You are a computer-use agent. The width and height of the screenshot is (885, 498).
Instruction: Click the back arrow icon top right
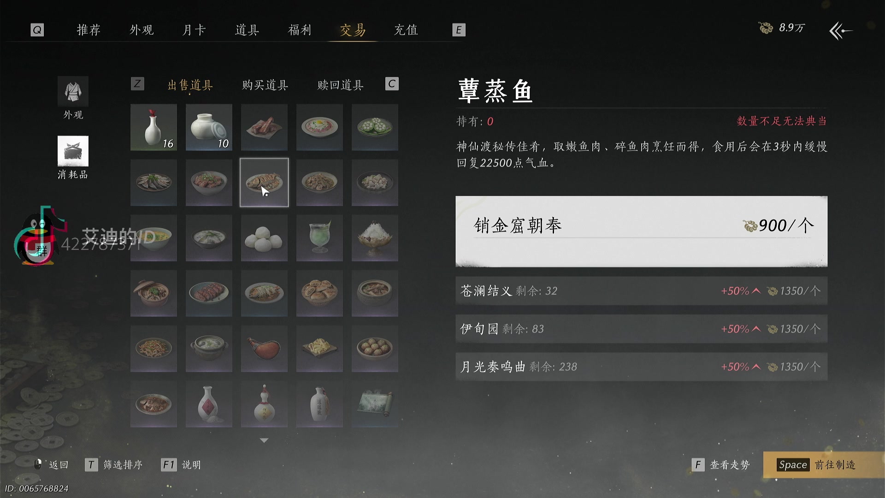click(x=841, y=30)
